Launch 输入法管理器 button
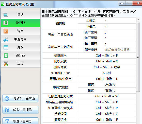This screenshot has width=142, height=124. coord(21,110)
